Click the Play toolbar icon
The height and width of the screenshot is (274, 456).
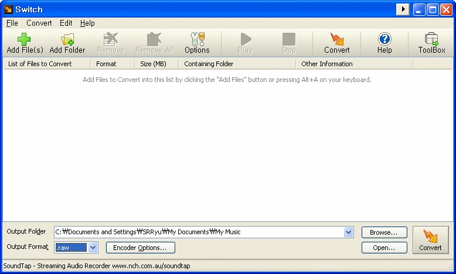click(246, 43)
